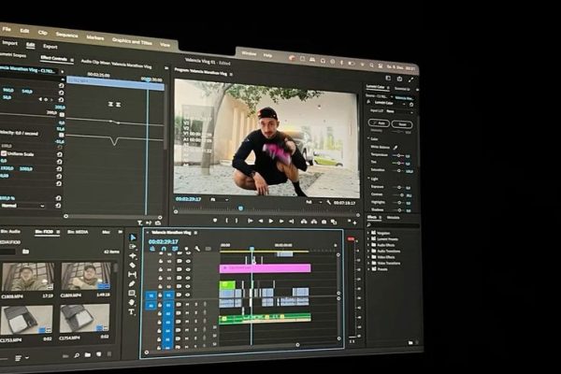Select the Hand tool
The height and width of the screenshot is (374, 561).
click(132, 302)
